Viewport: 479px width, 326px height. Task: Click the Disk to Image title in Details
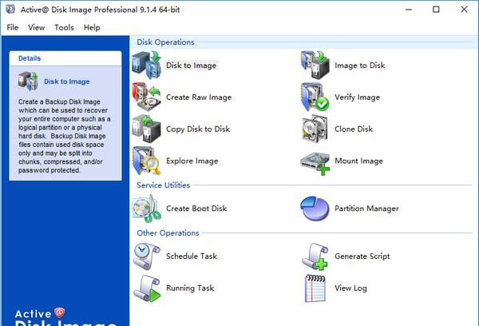(x=66, y=81)
